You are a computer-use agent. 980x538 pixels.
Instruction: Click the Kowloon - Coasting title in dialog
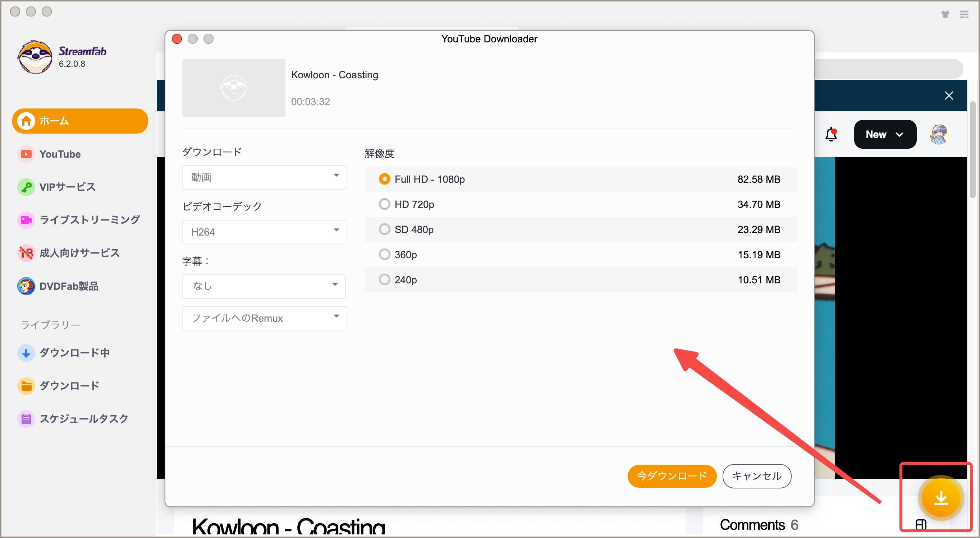click(x=334, y=75)
